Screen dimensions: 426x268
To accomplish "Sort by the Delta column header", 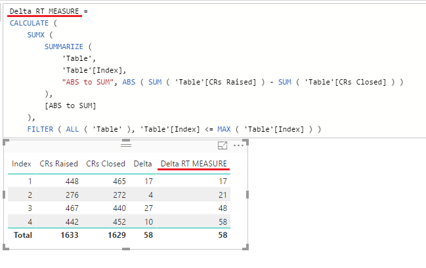I will (142, 164).
